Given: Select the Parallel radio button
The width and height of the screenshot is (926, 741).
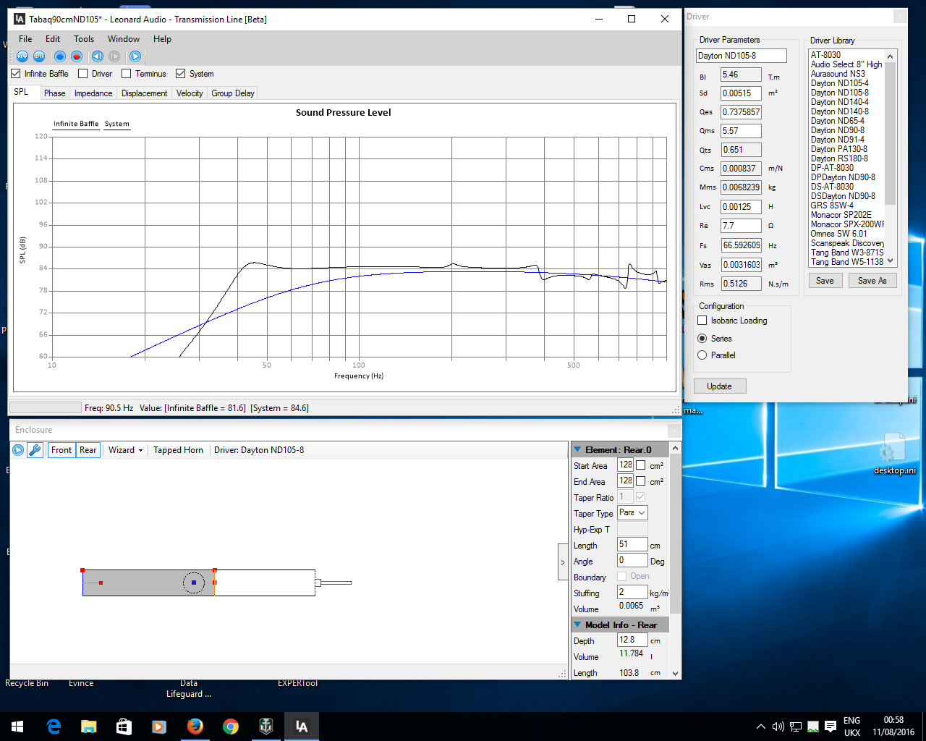Looking at the screenshot, I should 702,355.
